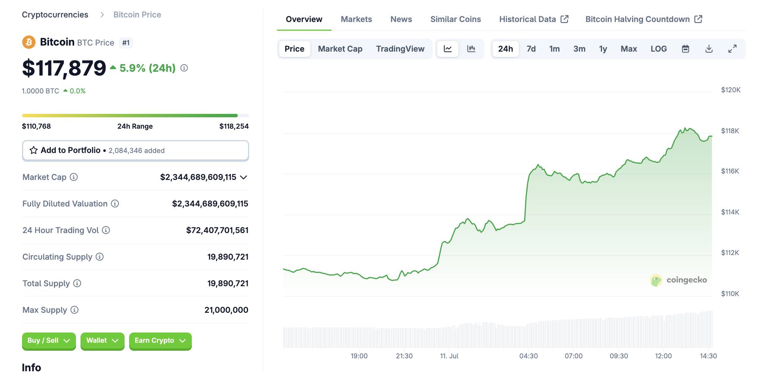Open the Wallet dropdown
Viewport: 768px width, 372px height.
[103, 340]
